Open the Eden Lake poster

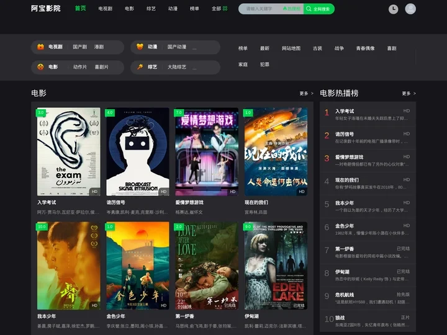click(x=276, y=266)
